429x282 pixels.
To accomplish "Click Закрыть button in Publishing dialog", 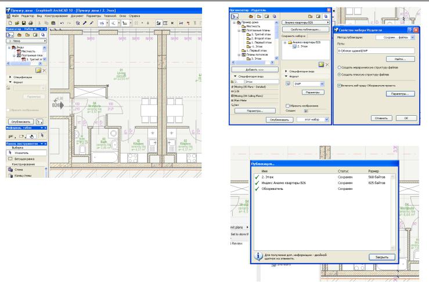I will pyautogui.click(x=382, y=257).
